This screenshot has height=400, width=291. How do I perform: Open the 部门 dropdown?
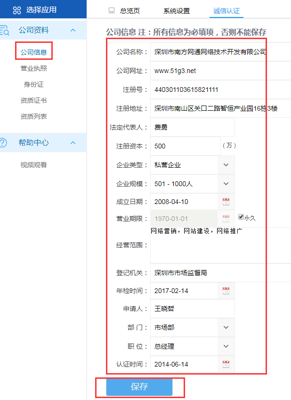[x=226, y=327]
